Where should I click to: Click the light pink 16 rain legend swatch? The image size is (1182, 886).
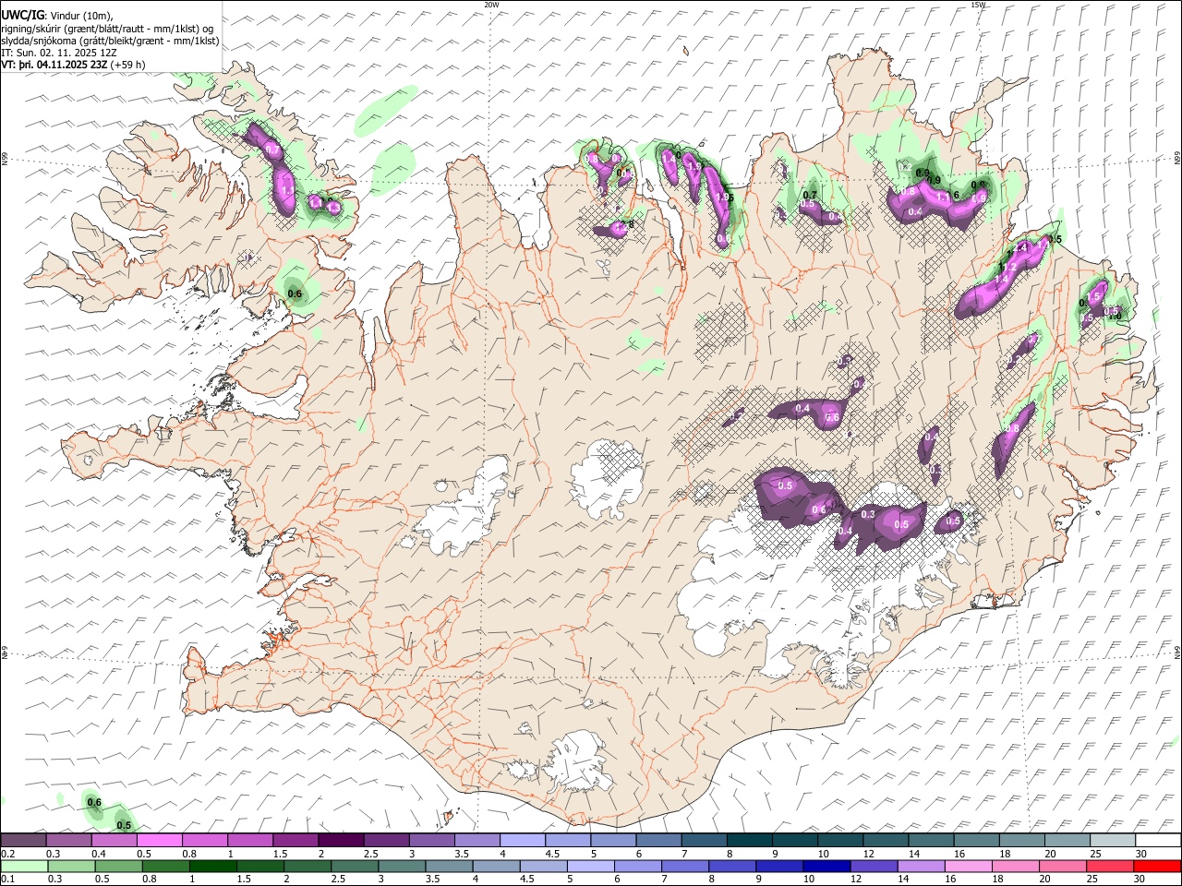click(x=970, y=866)
